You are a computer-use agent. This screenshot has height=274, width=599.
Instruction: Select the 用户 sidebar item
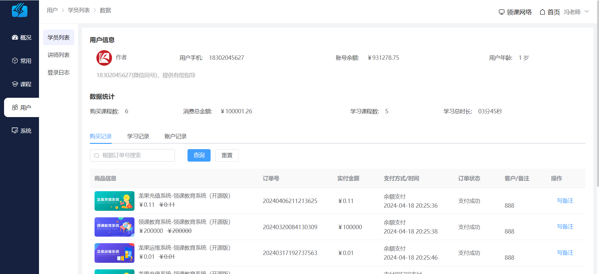22,107
